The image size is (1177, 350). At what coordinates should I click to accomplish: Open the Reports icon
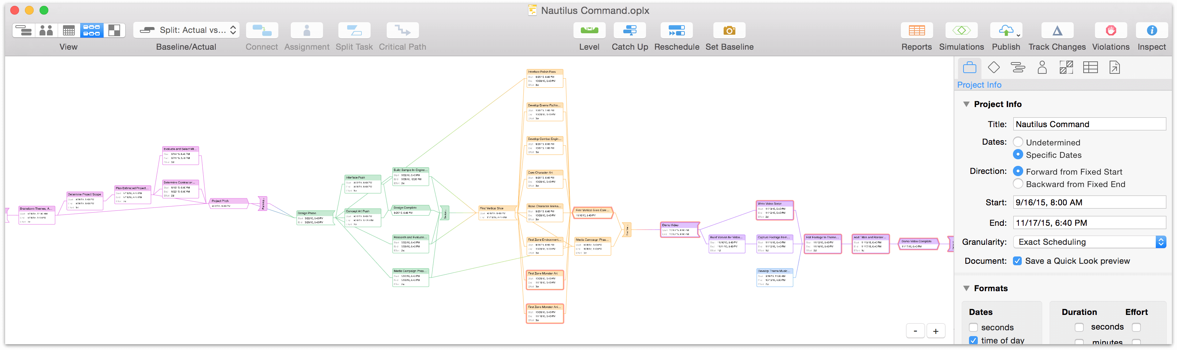[917, 31]
